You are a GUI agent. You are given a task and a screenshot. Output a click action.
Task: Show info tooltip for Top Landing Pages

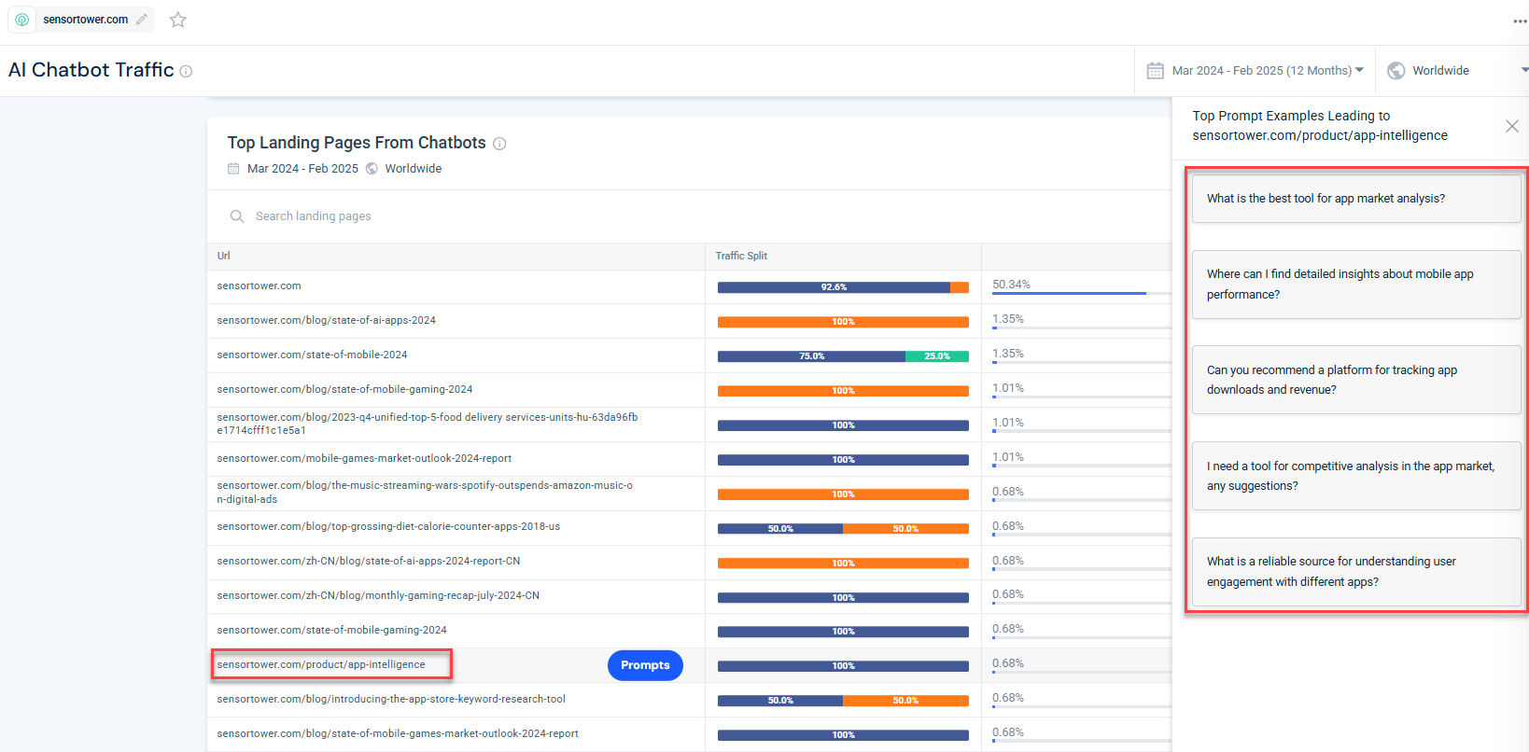tap(499, 144)
